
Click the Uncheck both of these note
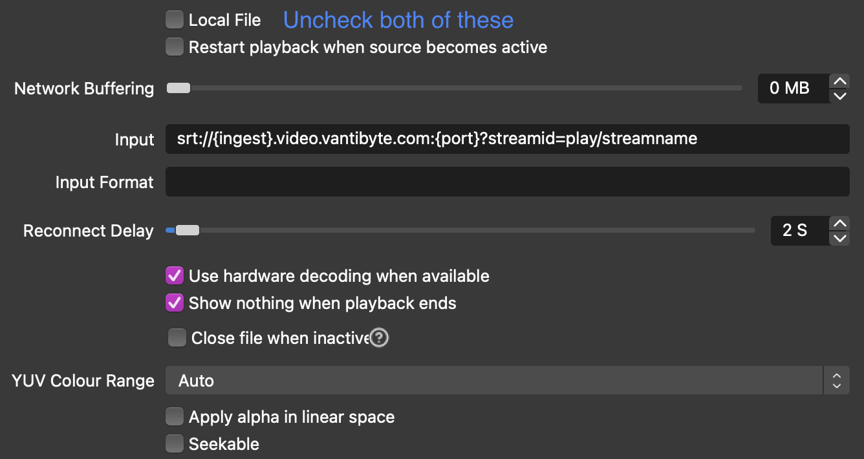point(397,20)
